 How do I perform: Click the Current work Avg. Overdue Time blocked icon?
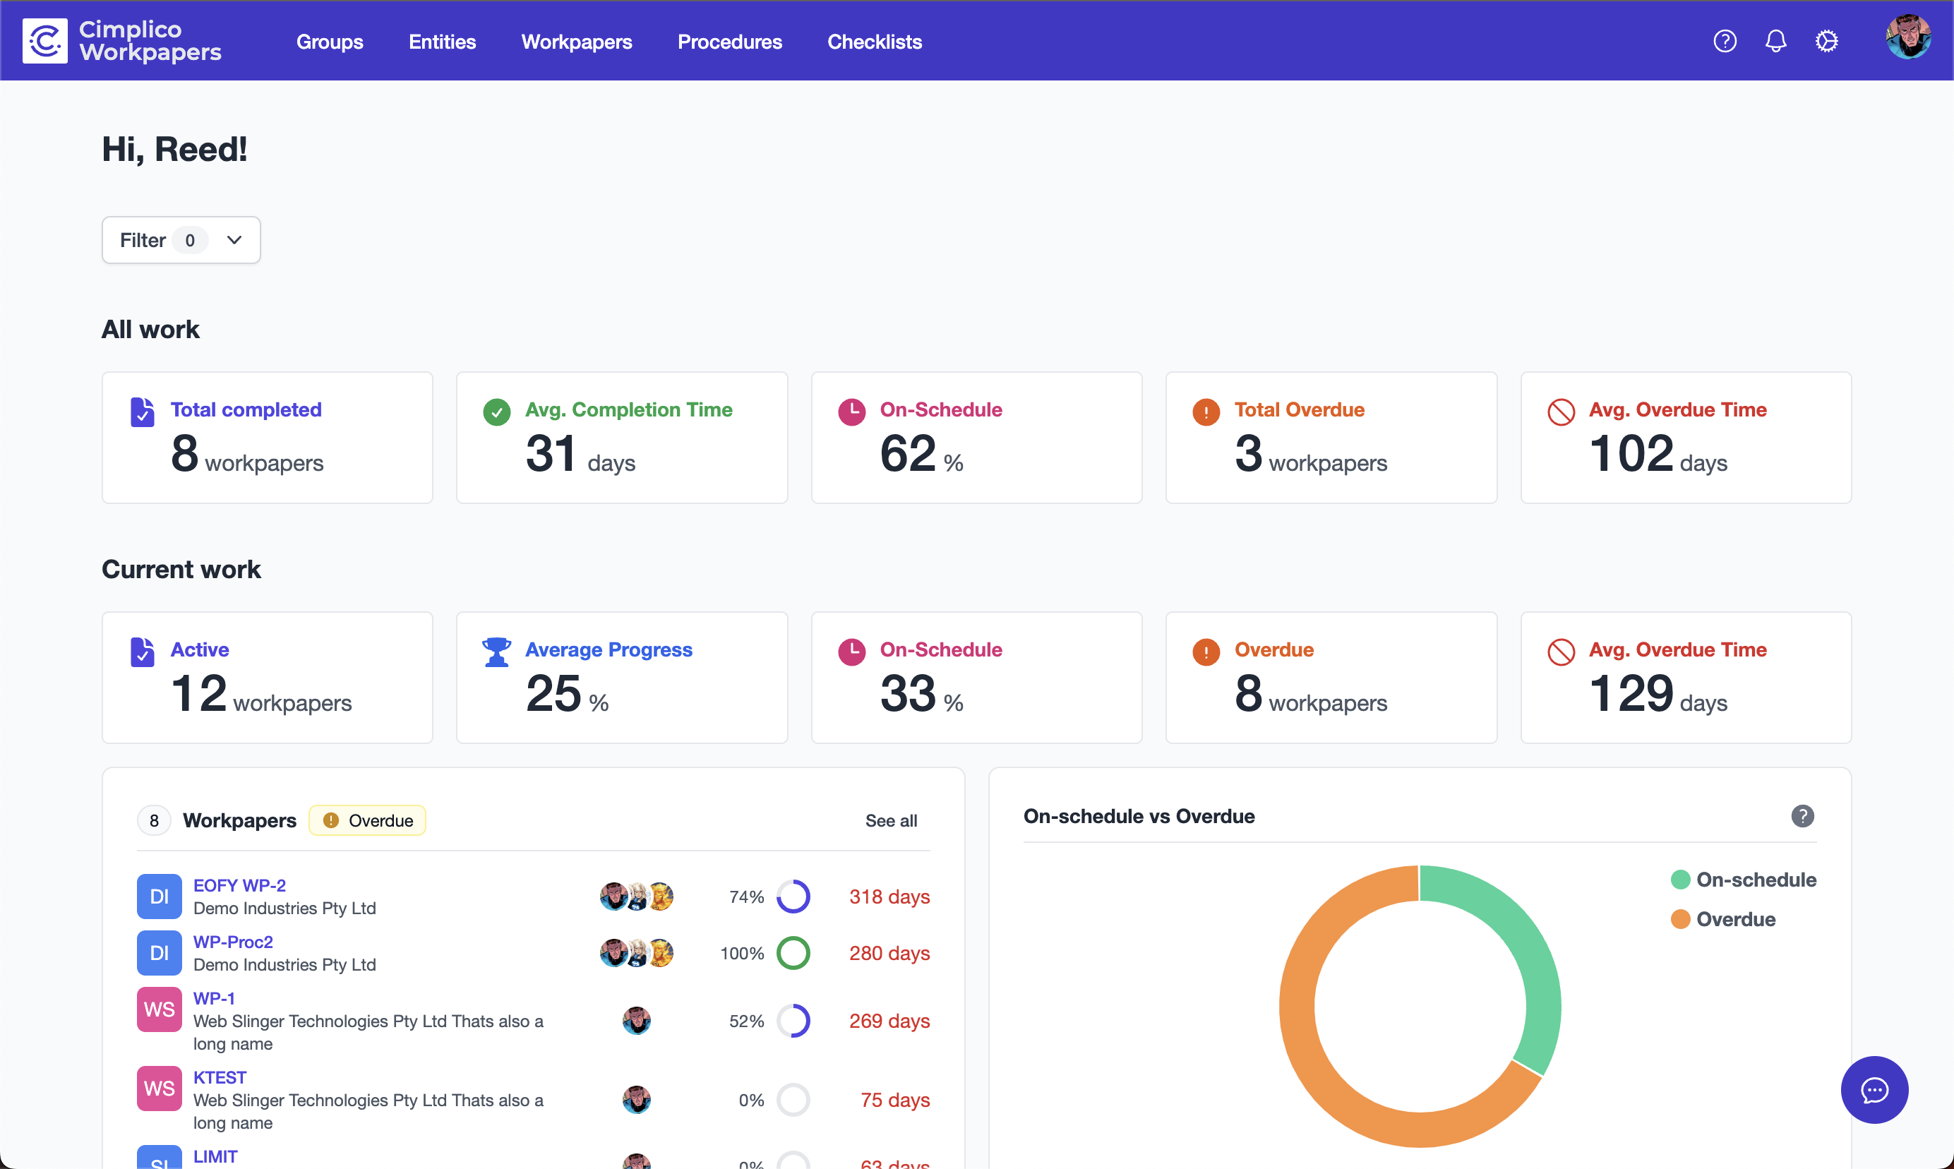point(1561,652)
